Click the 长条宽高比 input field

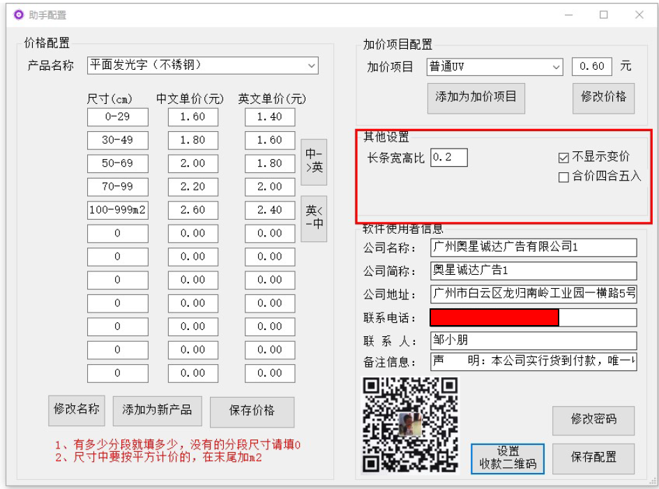tap(448, 158)
